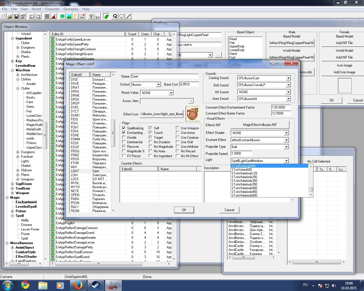Expand the Architecture tree node

(x=18, y=75)
